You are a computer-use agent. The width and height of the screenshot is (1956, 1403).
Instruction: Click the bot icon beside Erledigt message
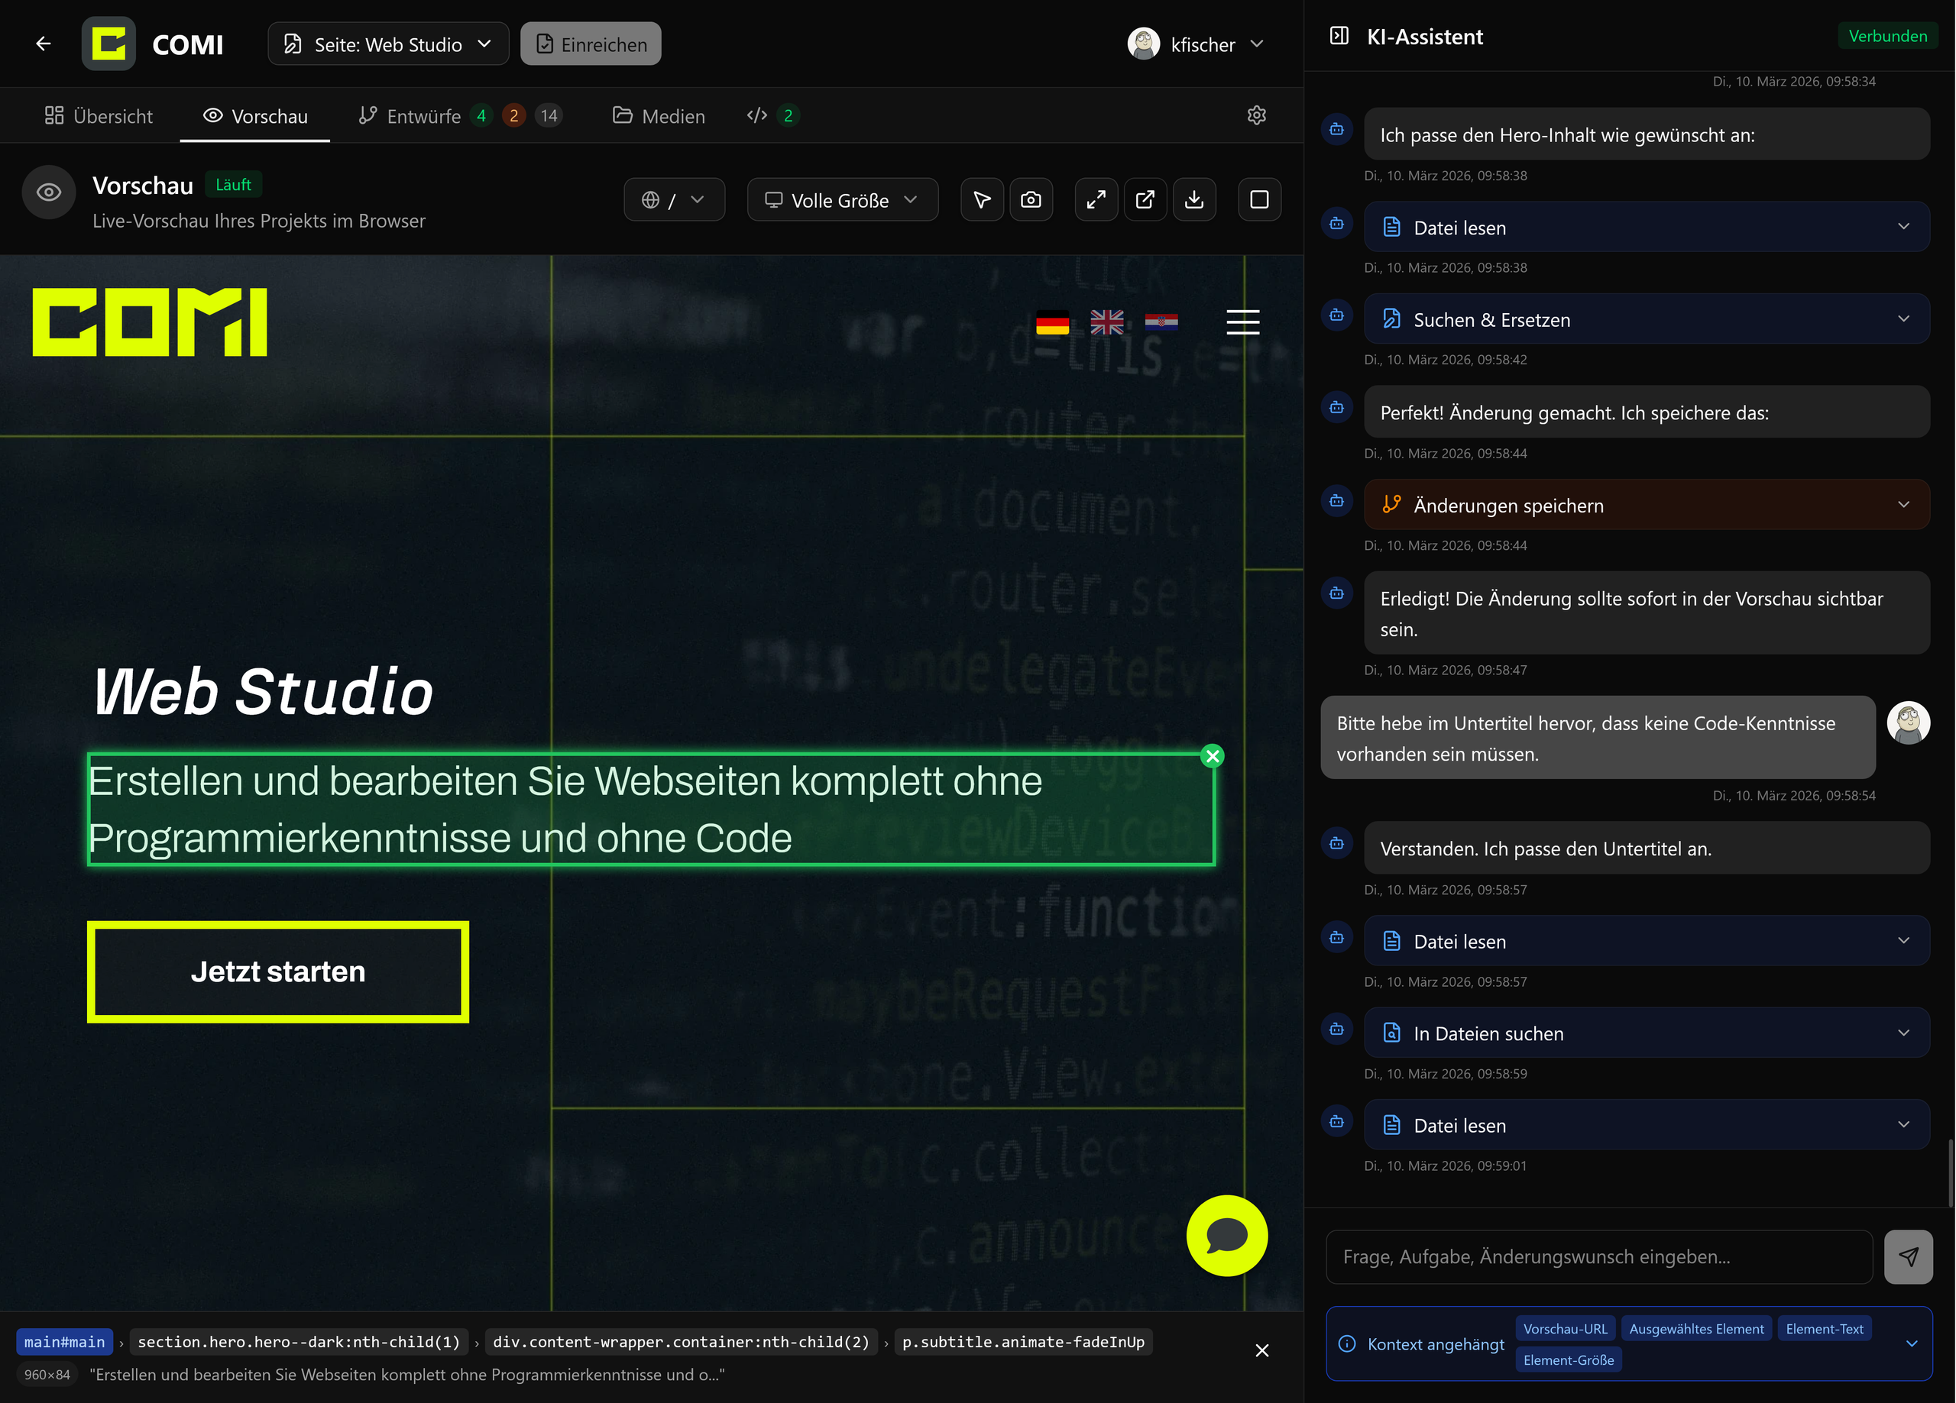pyautogui.click(x=1337, y=593)
